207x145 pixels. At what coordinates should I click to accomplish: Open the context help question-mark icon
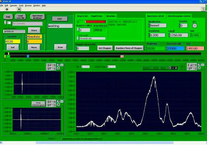[x=203, y=9]
